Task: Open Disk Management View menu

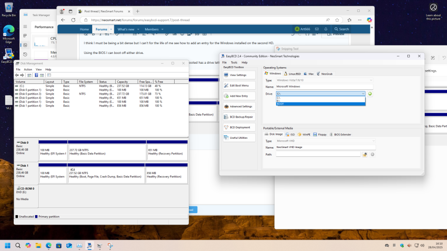Action: coord(38,70)
